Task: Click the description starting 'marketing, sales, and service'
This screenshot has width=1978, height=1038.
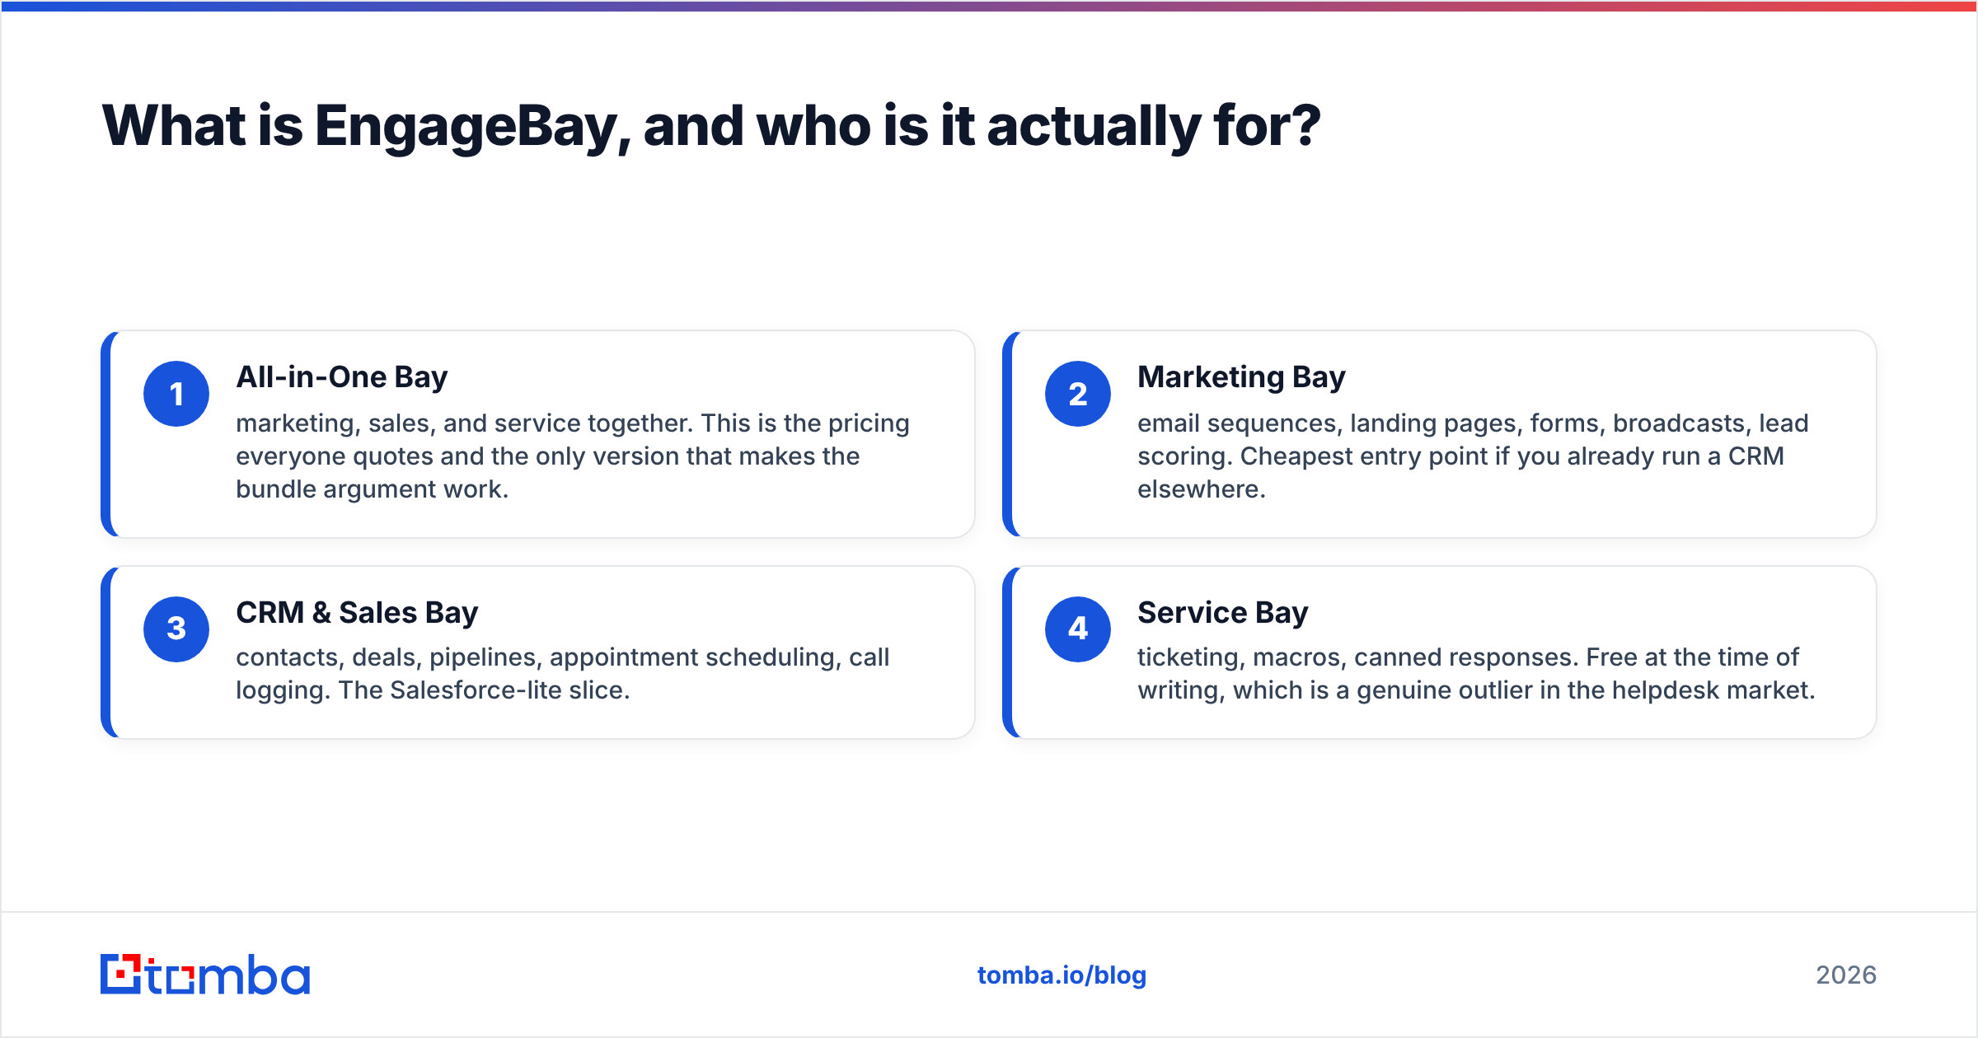Action: pyautogui.click(x=573, y=456)
